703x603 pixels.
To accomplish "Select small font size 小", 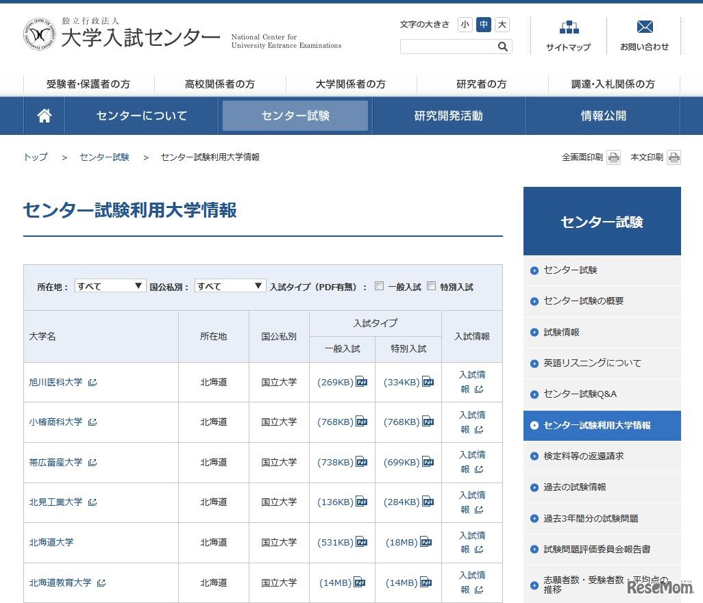I will 465,24.
